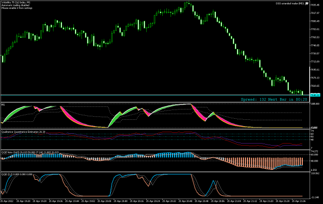Click the 'Spread: 132 Next Bar in 00:20' label

coord(274,100)
